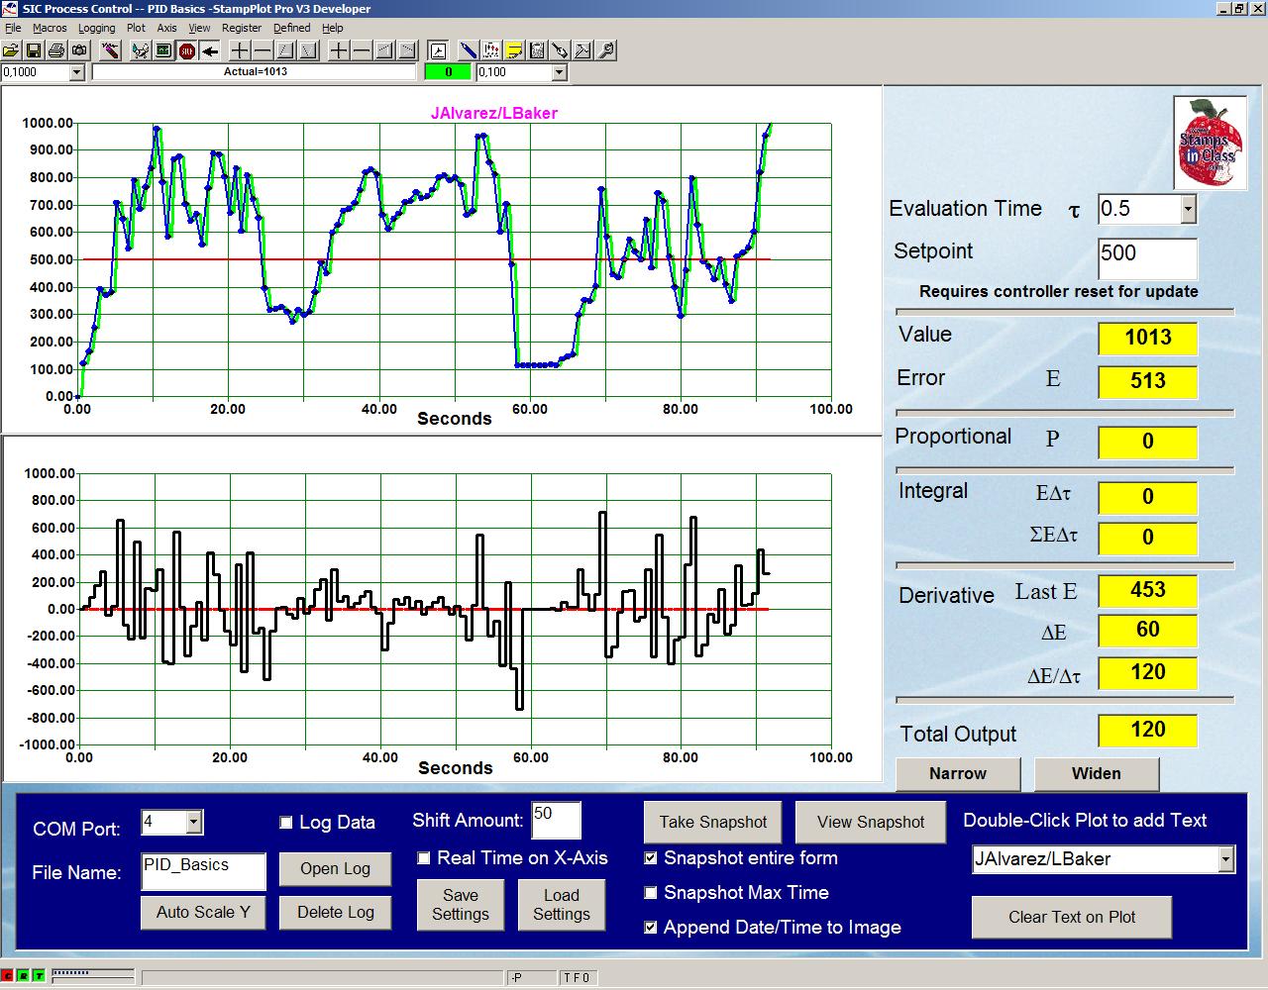Click Take Snapshot button
Screen dimensions: 1268x990
713,822
